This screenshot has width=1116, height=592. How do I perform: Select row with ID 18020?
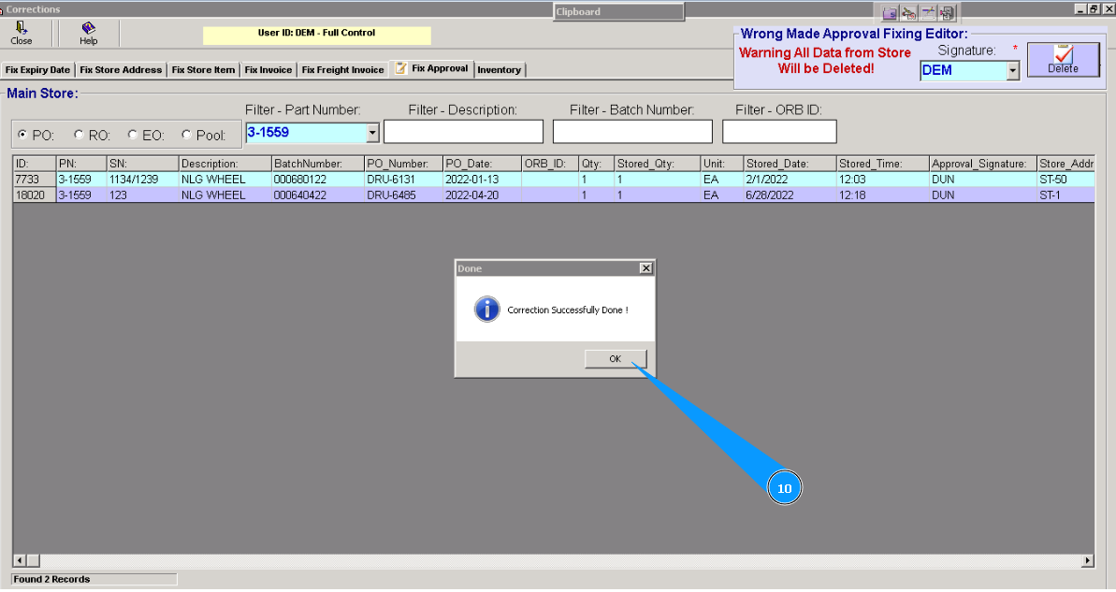[x=553, y=195]
